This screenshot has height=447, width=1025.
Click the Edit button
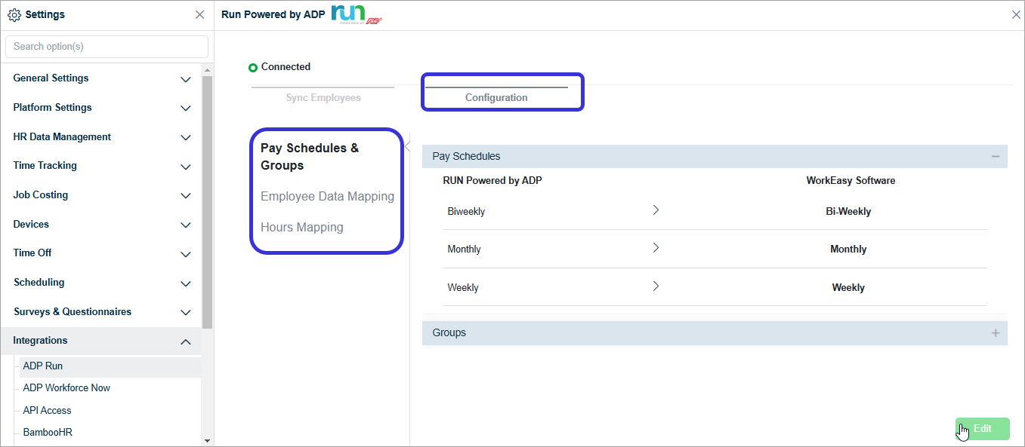(982, 428)
